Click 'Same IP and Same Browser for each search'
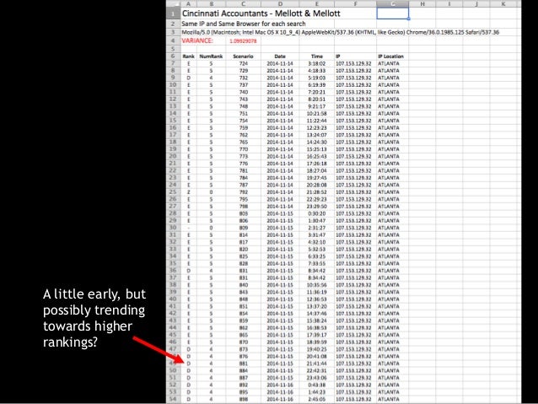 [243, 24]
